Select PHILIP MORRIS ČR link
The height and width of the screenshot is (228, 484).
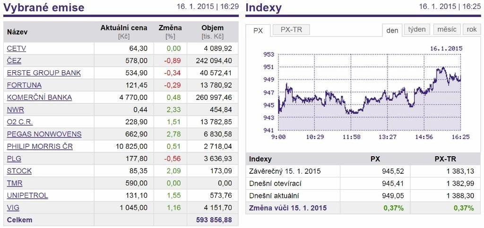[x=40, y=146]
